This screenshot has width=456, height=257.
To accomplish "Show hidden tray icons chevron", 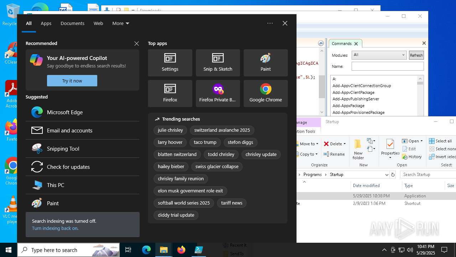I will [384, 250].
